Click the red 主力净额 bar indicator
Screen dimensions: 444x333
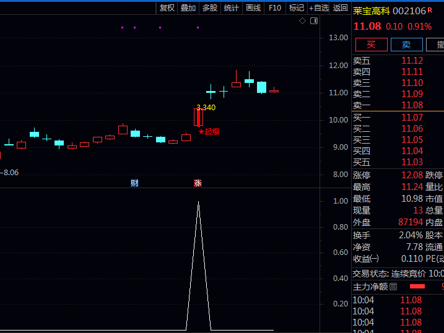[x=417, y=287]
